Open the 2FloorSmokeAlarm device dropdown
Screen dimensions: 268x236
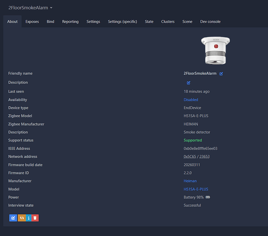(31, 8)
